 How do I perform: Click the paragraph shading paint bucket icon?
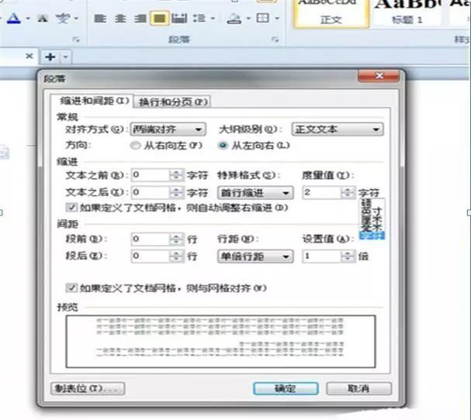(x=234, y=19)
